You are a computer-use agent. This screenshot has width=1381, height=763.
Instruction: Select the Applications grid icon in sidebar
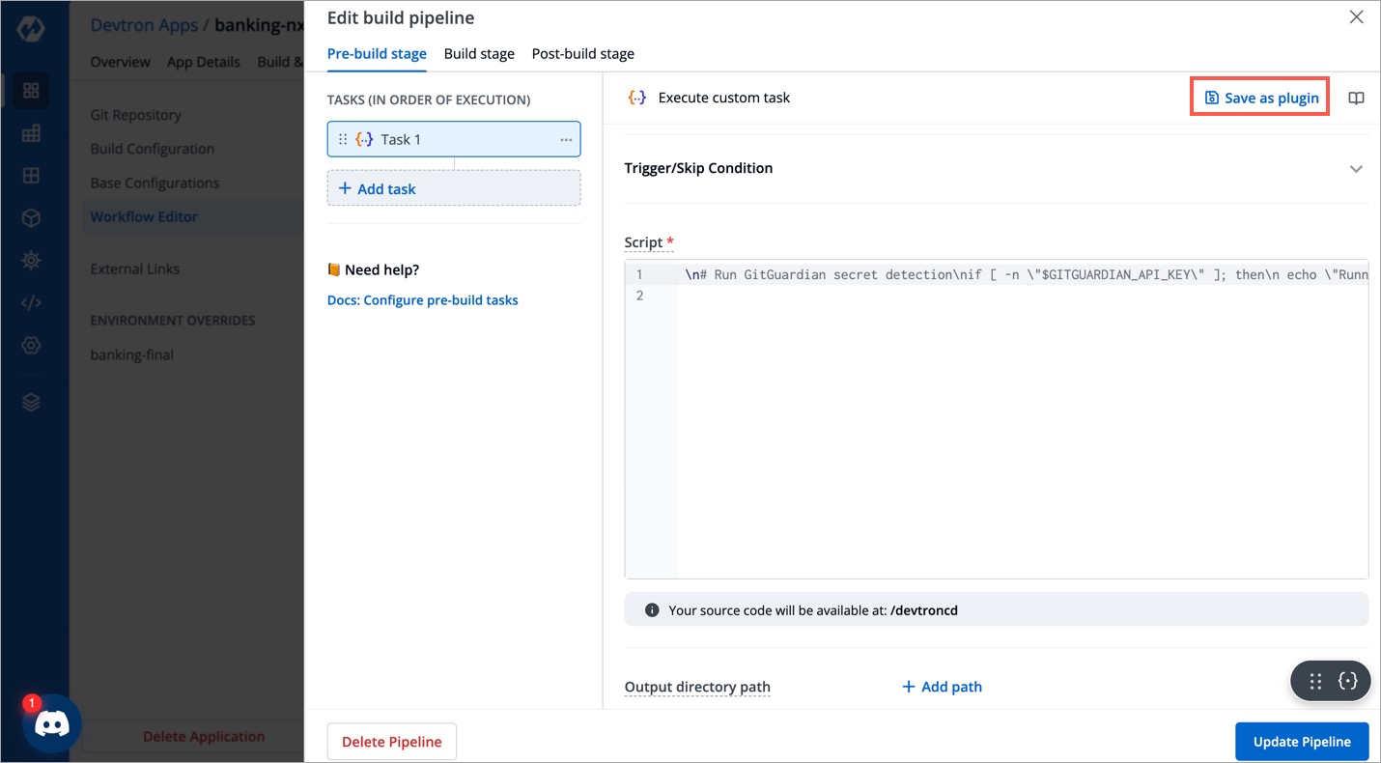click(x=30, y=90)
